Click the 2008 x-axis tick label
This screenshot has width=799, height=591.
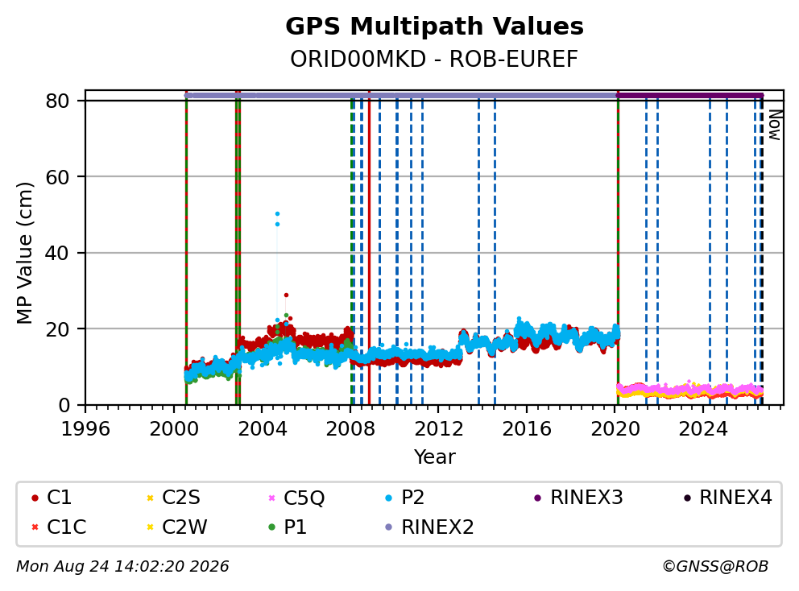coord(350,429)
